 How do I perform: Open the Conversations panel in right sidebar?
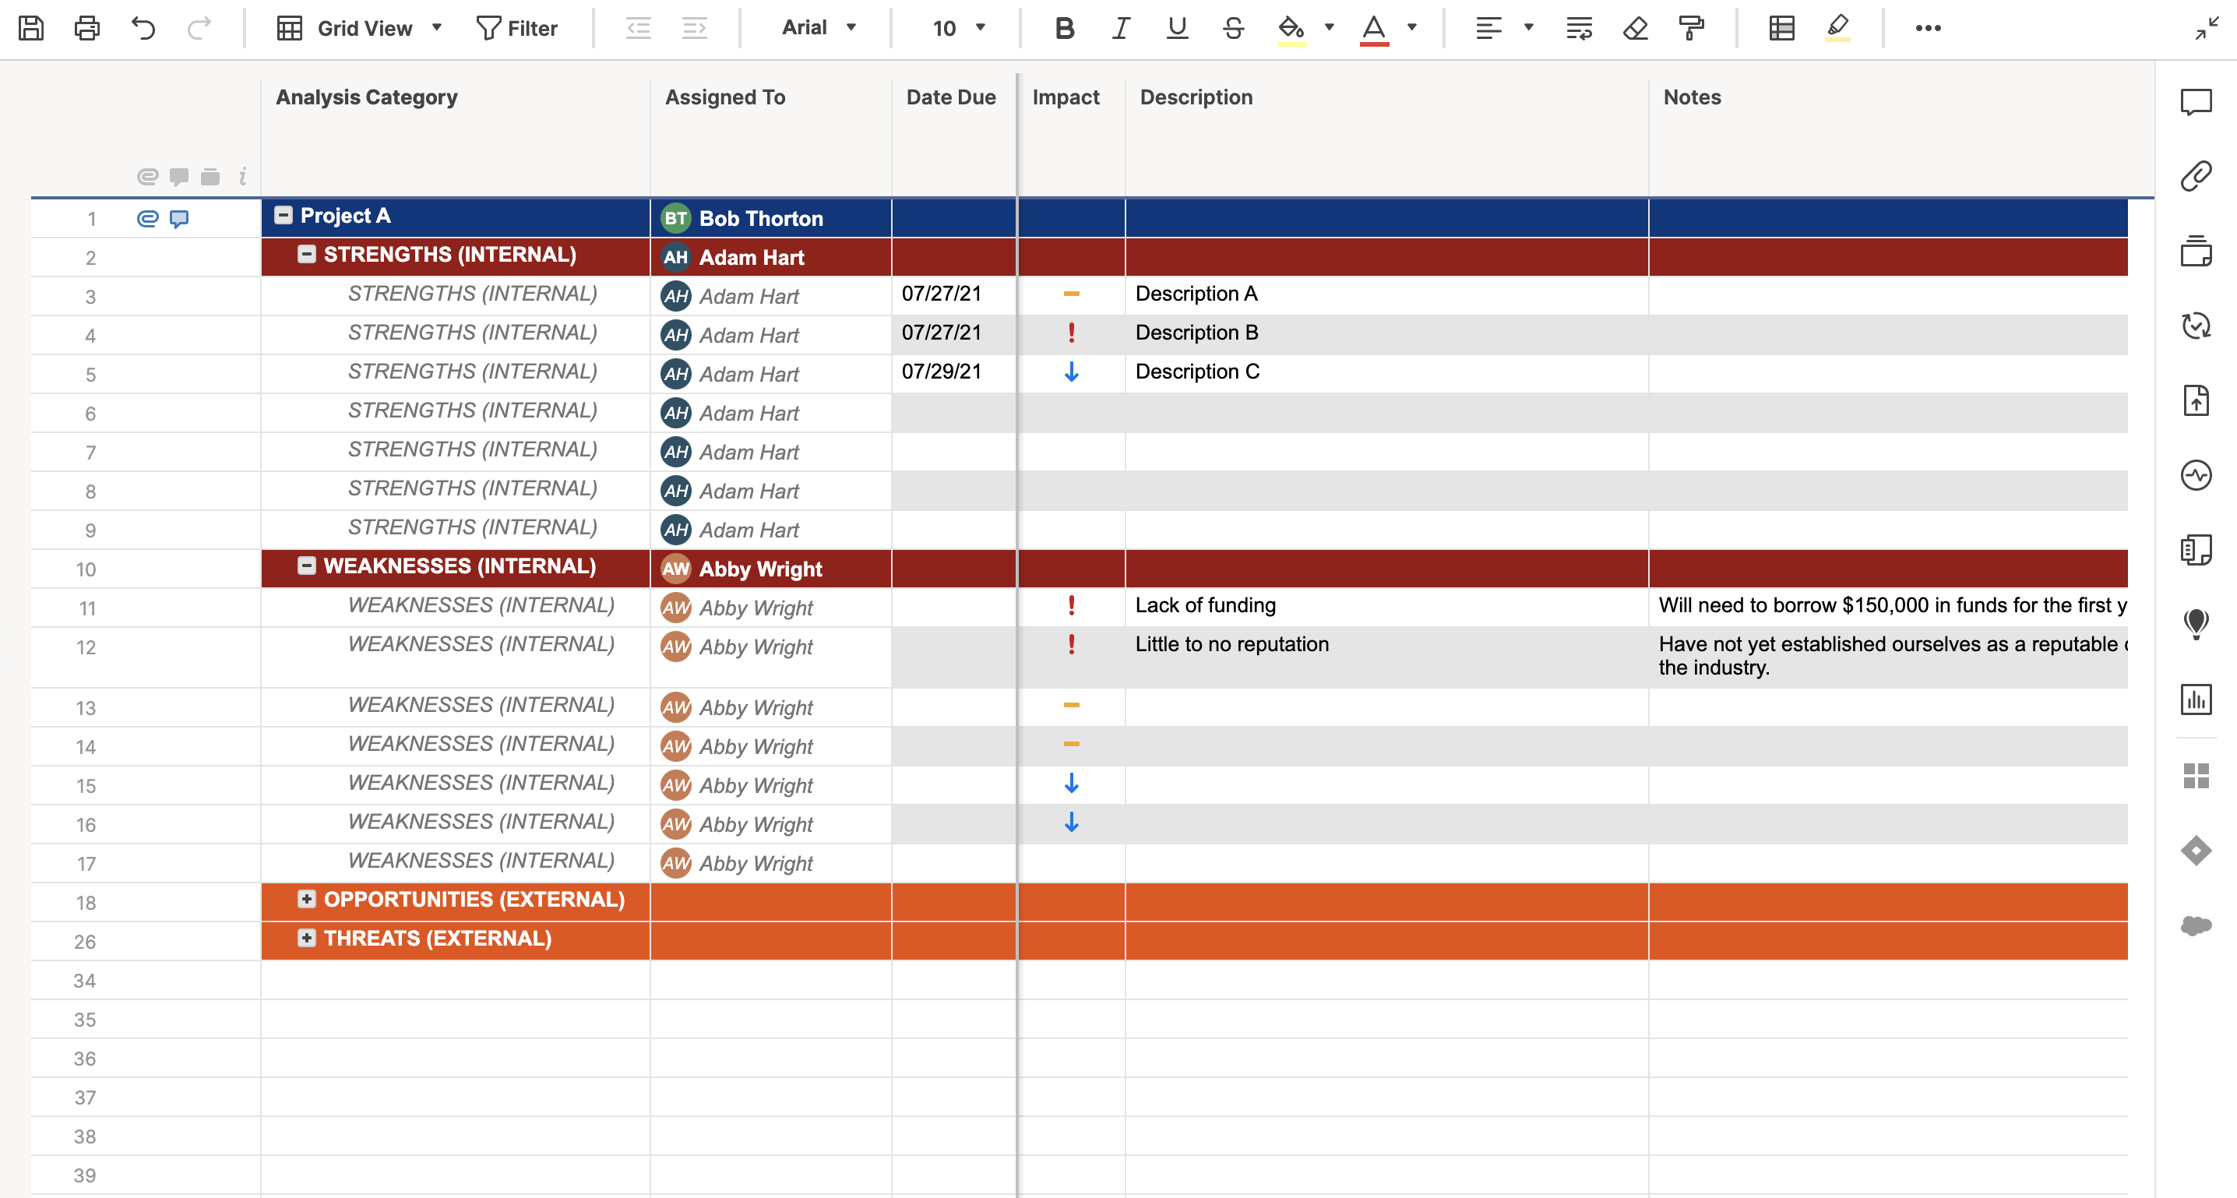pos(2195,101)
